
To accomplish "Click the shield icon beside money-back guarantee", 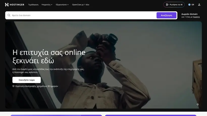I will [x=13, y=86].
